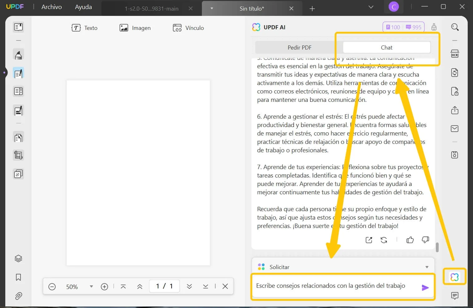473x308 pixels.
Task: Open the form preparation tool in sidebar
Action: click(x=18, y=91)
